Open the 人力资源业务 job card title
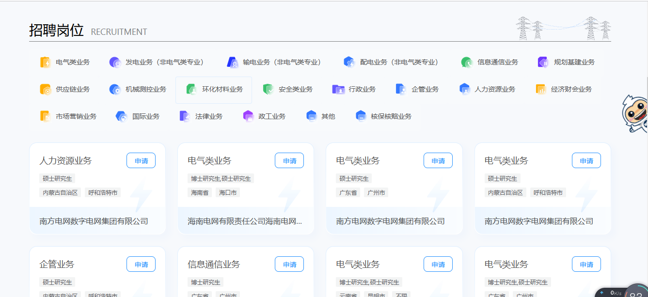The height and width of the screenshot is (297, 648). pos(65,160)
